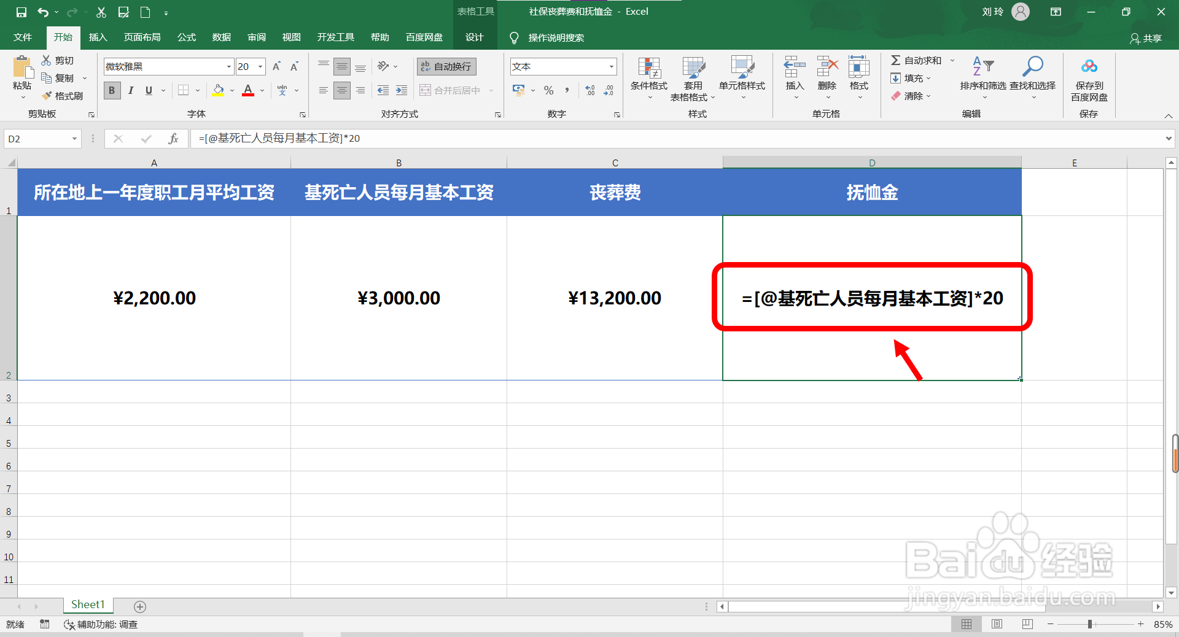Click the new sheet plus button
This screenshot has height=637, width=1179.
139,606
